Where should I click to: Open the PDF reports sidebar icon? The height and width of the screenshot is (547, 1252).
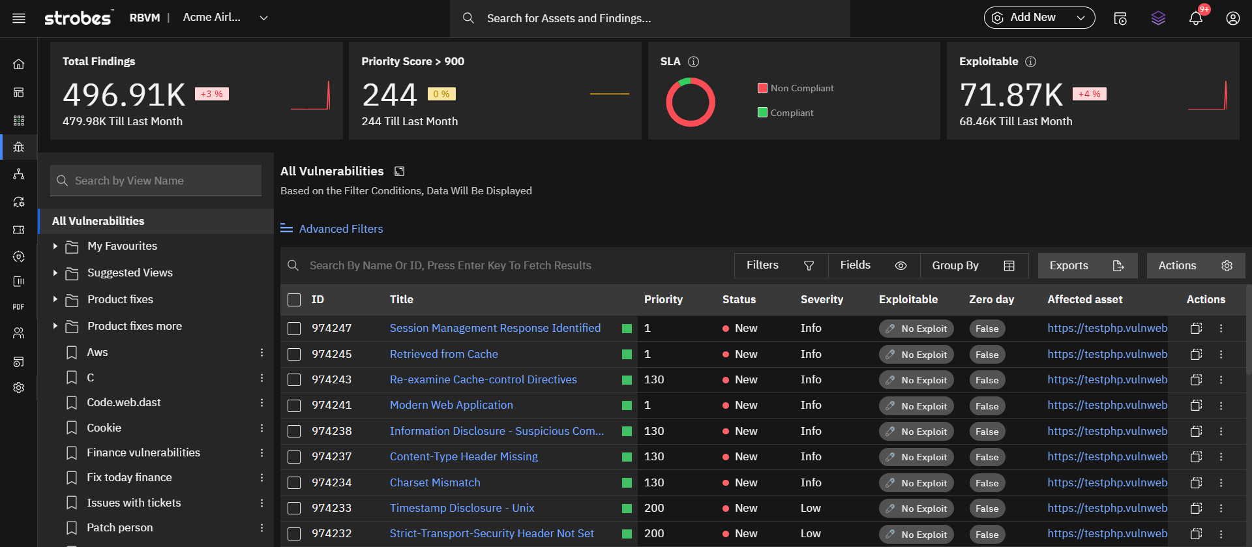click(x=19, y=306)
